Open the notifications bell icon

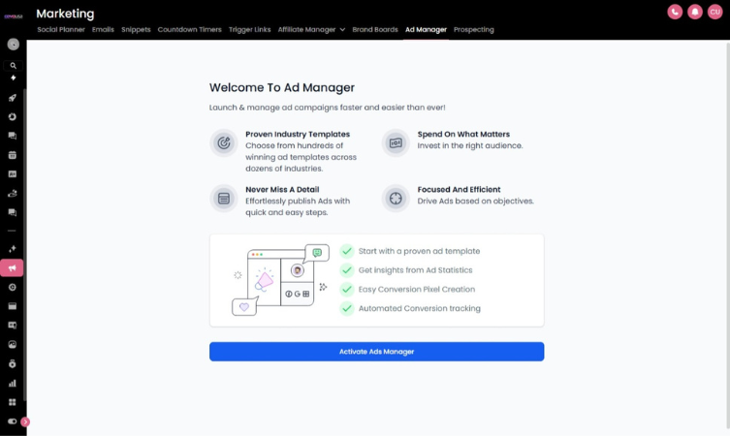point(694,12)
